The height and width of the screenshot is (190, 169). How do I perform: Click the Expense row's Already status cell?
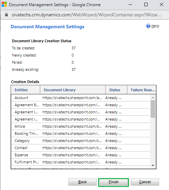point(113,155)
